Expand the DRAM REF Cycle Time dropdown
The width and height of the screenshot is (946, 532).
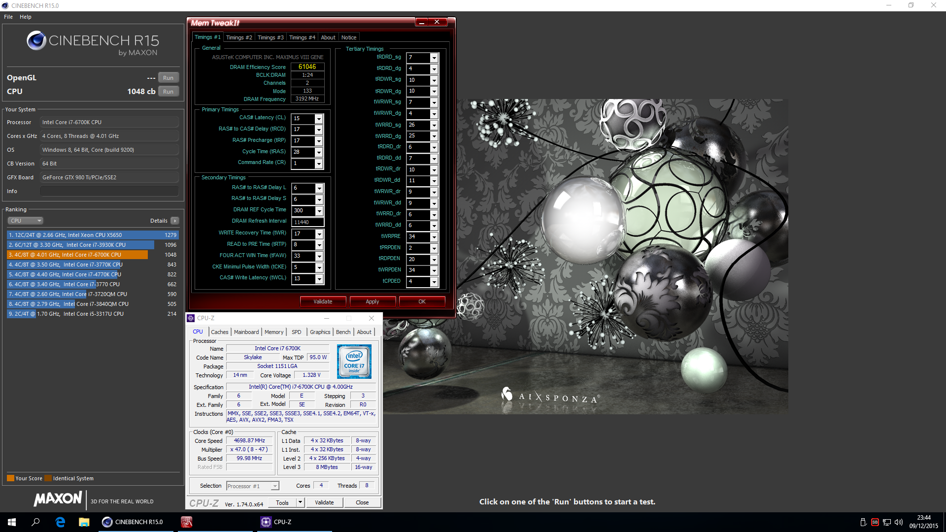(x=319, y=211)
